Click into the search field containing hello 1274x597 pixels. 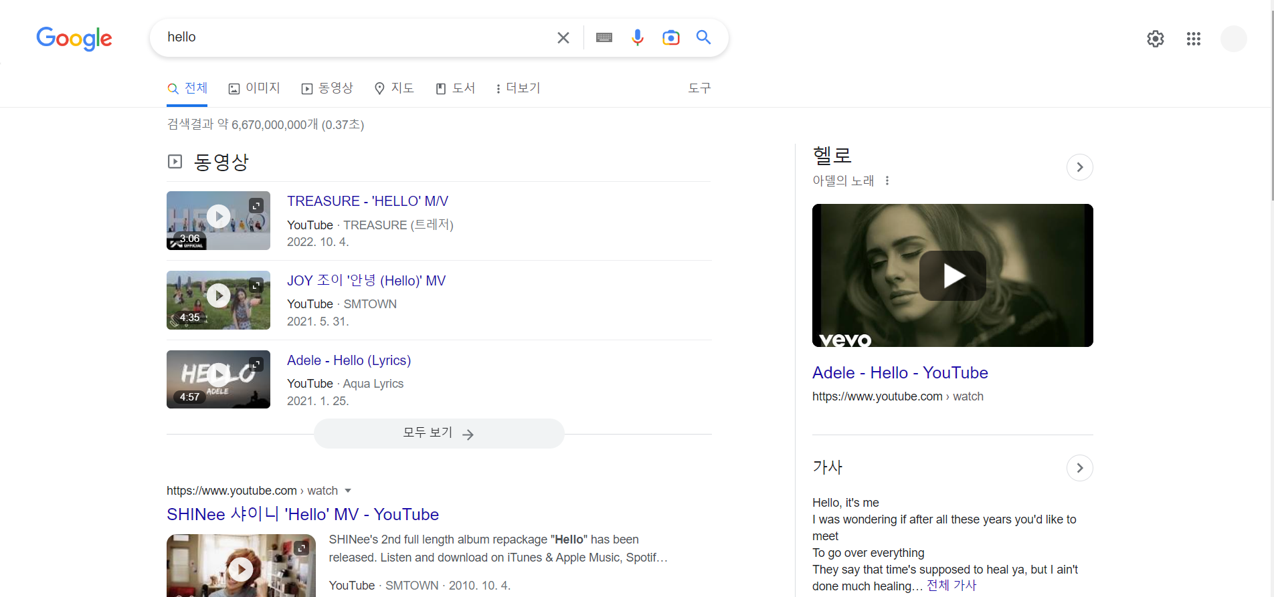tap(355, 37)
